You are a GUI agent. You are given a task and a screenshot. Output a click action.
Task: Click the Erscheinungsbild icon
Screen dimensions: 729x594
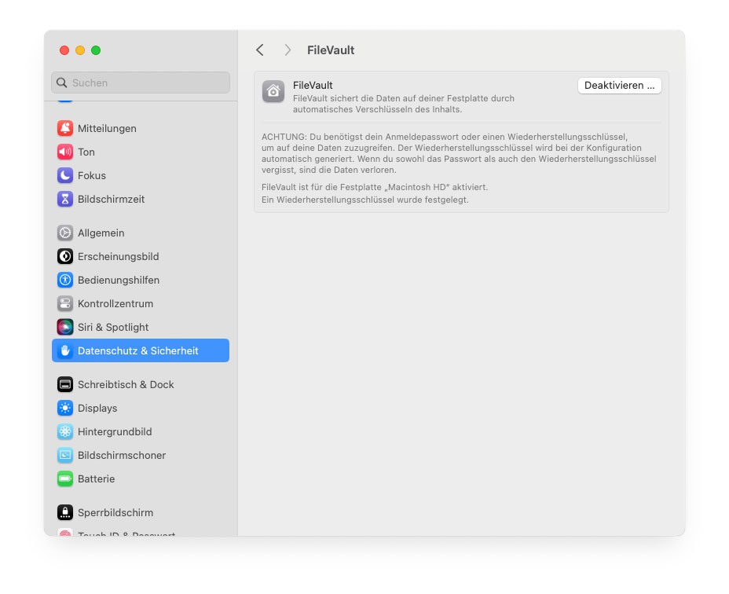click(x=65, y=256)
